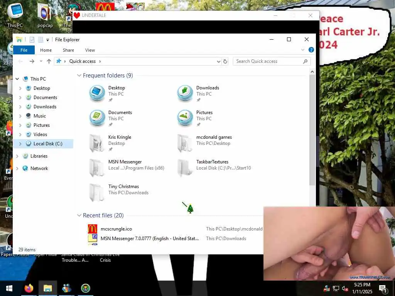Collapse the Recent files section
The width and height of the screenshot is (395, 296).
[79, 215]
